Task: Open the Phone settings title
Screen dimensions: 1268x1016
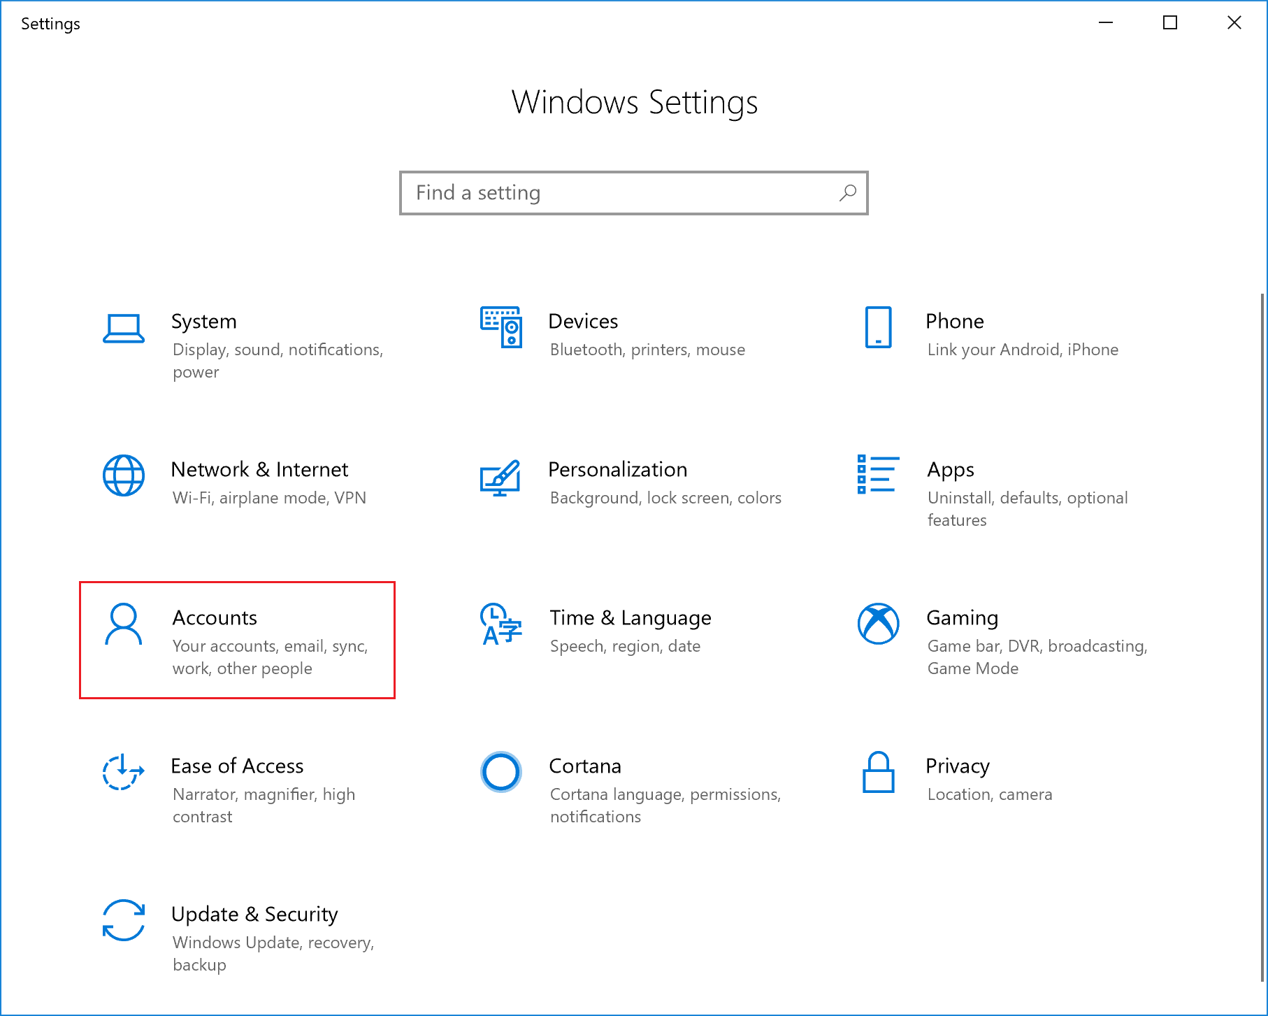Action: pos(955,322)
